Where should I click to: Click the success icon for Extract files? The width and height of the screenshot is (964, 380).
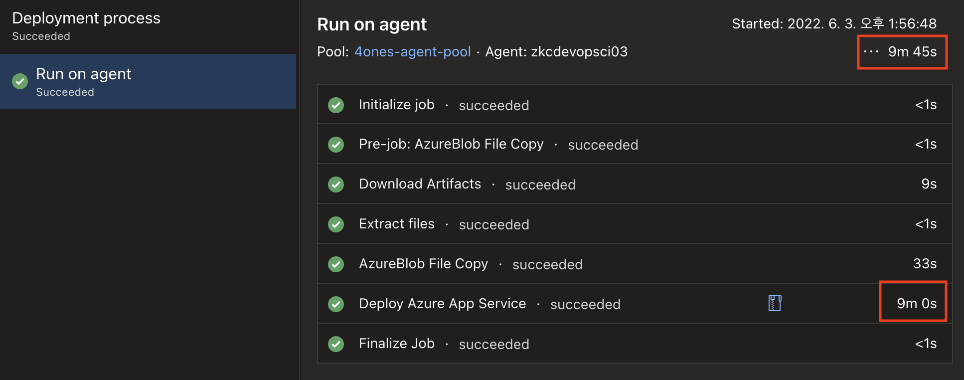click(x=336, y=224)
